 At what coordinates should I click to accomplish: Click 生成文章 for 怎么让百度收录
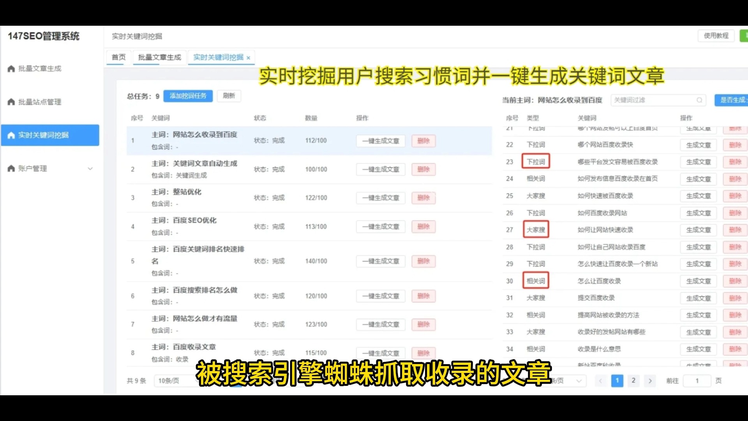pyautogui.click(x=699, y=281)
